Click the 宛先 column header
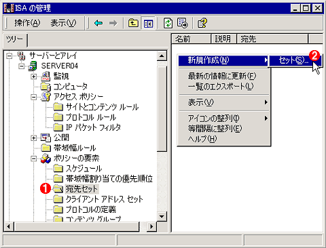 point(272,39)
